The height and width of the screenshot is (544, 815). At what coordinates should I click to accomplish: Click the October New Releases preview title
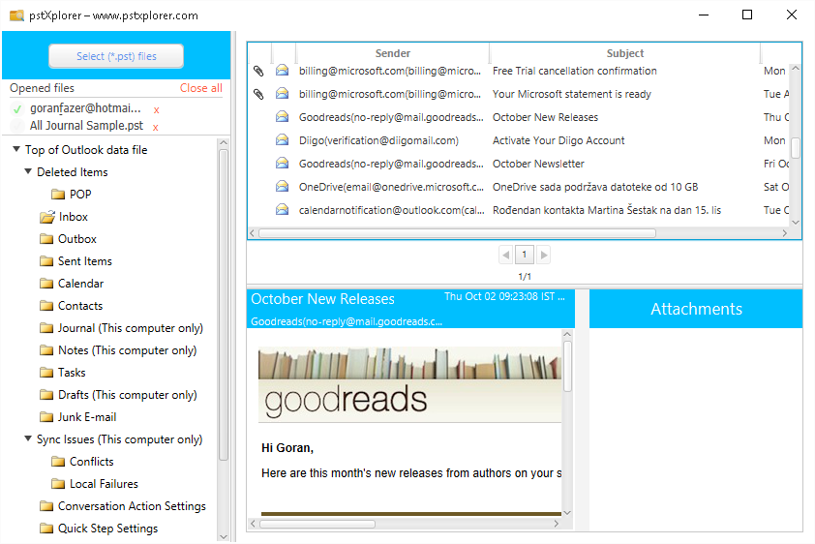(x=322, y=299)
